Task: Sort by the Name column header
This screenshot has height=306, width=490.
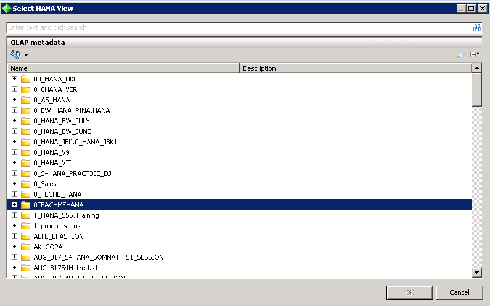Action: 123,68
